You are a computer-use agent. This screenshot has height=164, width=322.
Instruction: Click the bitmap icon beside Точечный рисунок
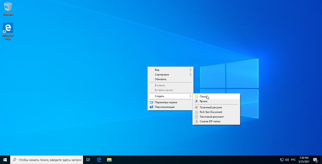click(196, 107)
